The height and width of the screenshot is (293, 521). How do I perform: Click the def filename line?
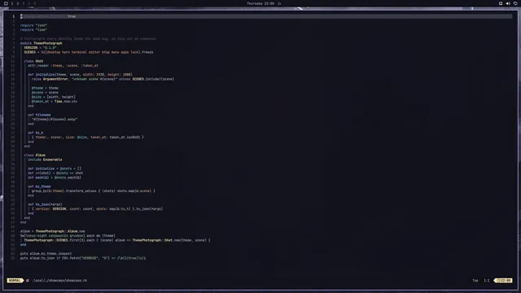[39, 115]
